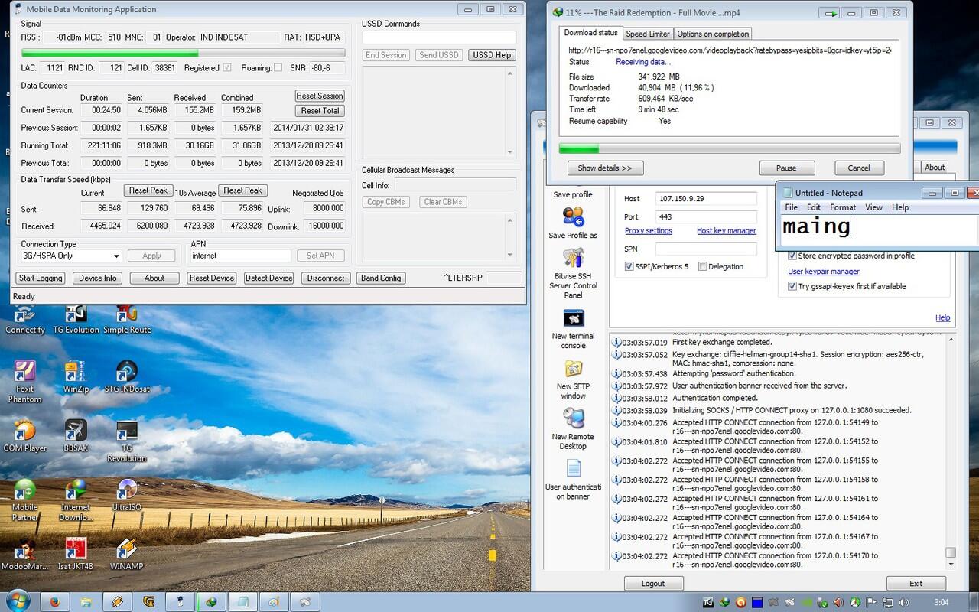
Task: Click the APN input field
Action: tap(240, 256)
